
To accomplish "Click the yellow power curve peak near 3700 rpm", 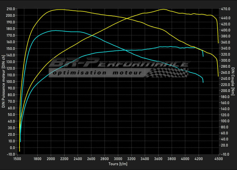I will click(163, 9).
